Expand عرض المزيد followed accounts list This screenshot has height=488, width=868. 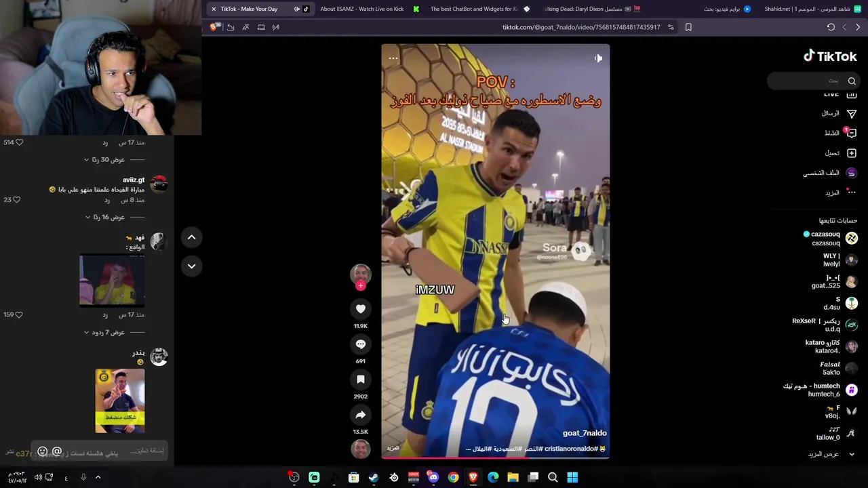[x=830, y=454]
